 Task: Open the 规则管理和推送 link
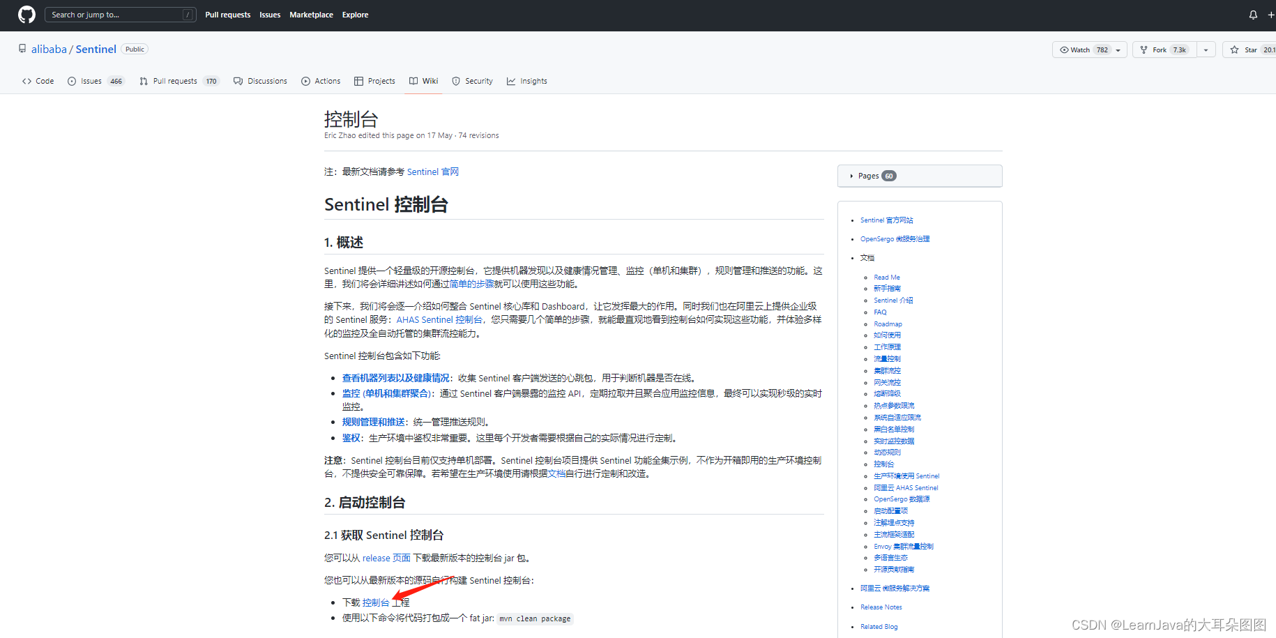click(x=374, y=422)
